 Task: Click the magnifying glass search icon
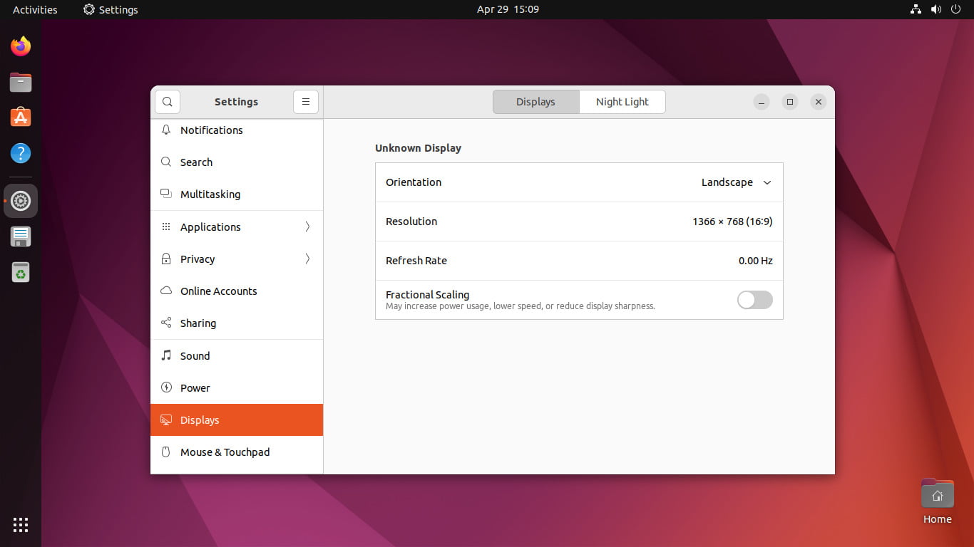[167, 102]
